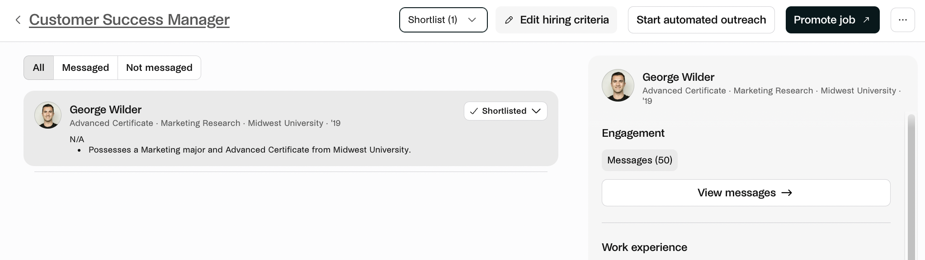
Task: Click the arrow icon on View messages
Action: [787, 193]
